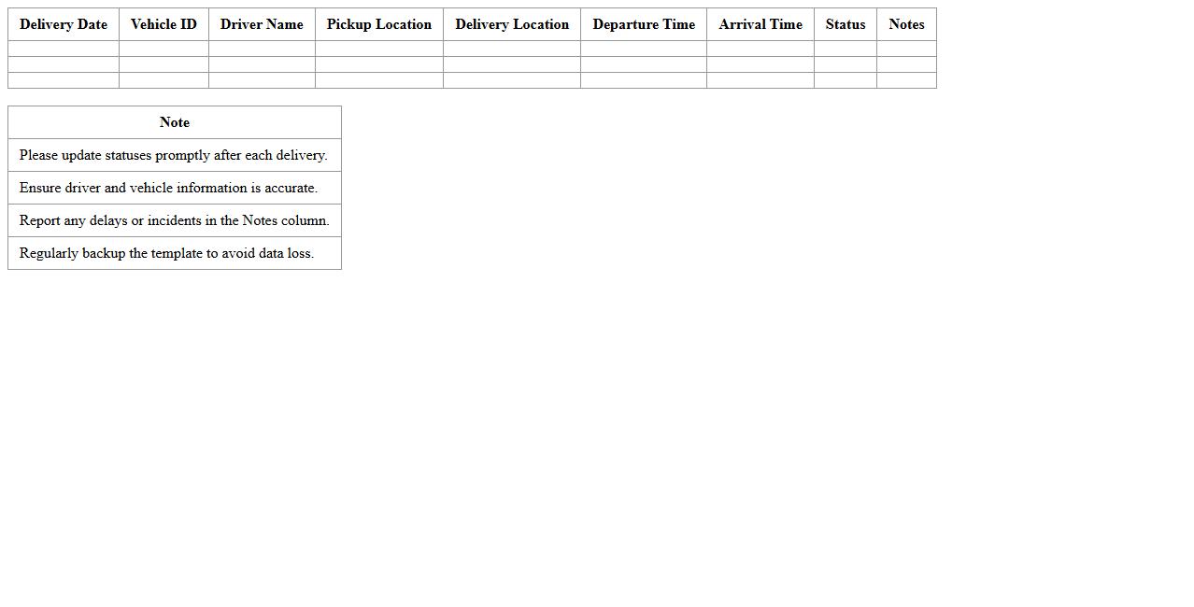Click the Vehicle ID column header

[x=163, y=24]
